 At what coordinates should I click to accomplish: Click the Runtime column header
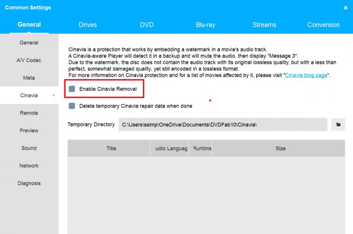200,148
